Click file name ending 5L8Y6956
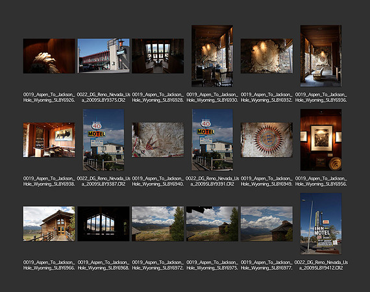 pos(321,182)
